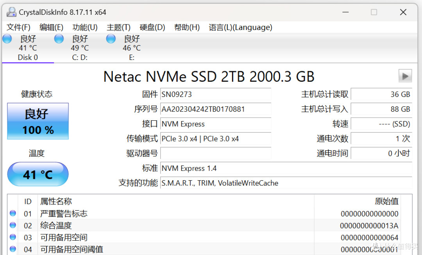
Task: Click the 健康状态 label
Action: tap(37, 94)
